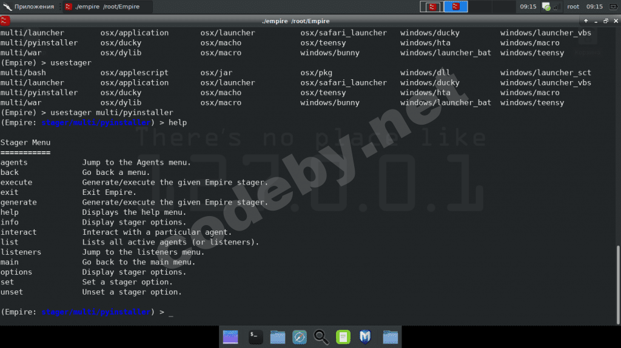Image resolution: width=621 pixels, height=348 pixels.
Task: Click the 'osx/pkg' stager entry
Action: (316, 73)
